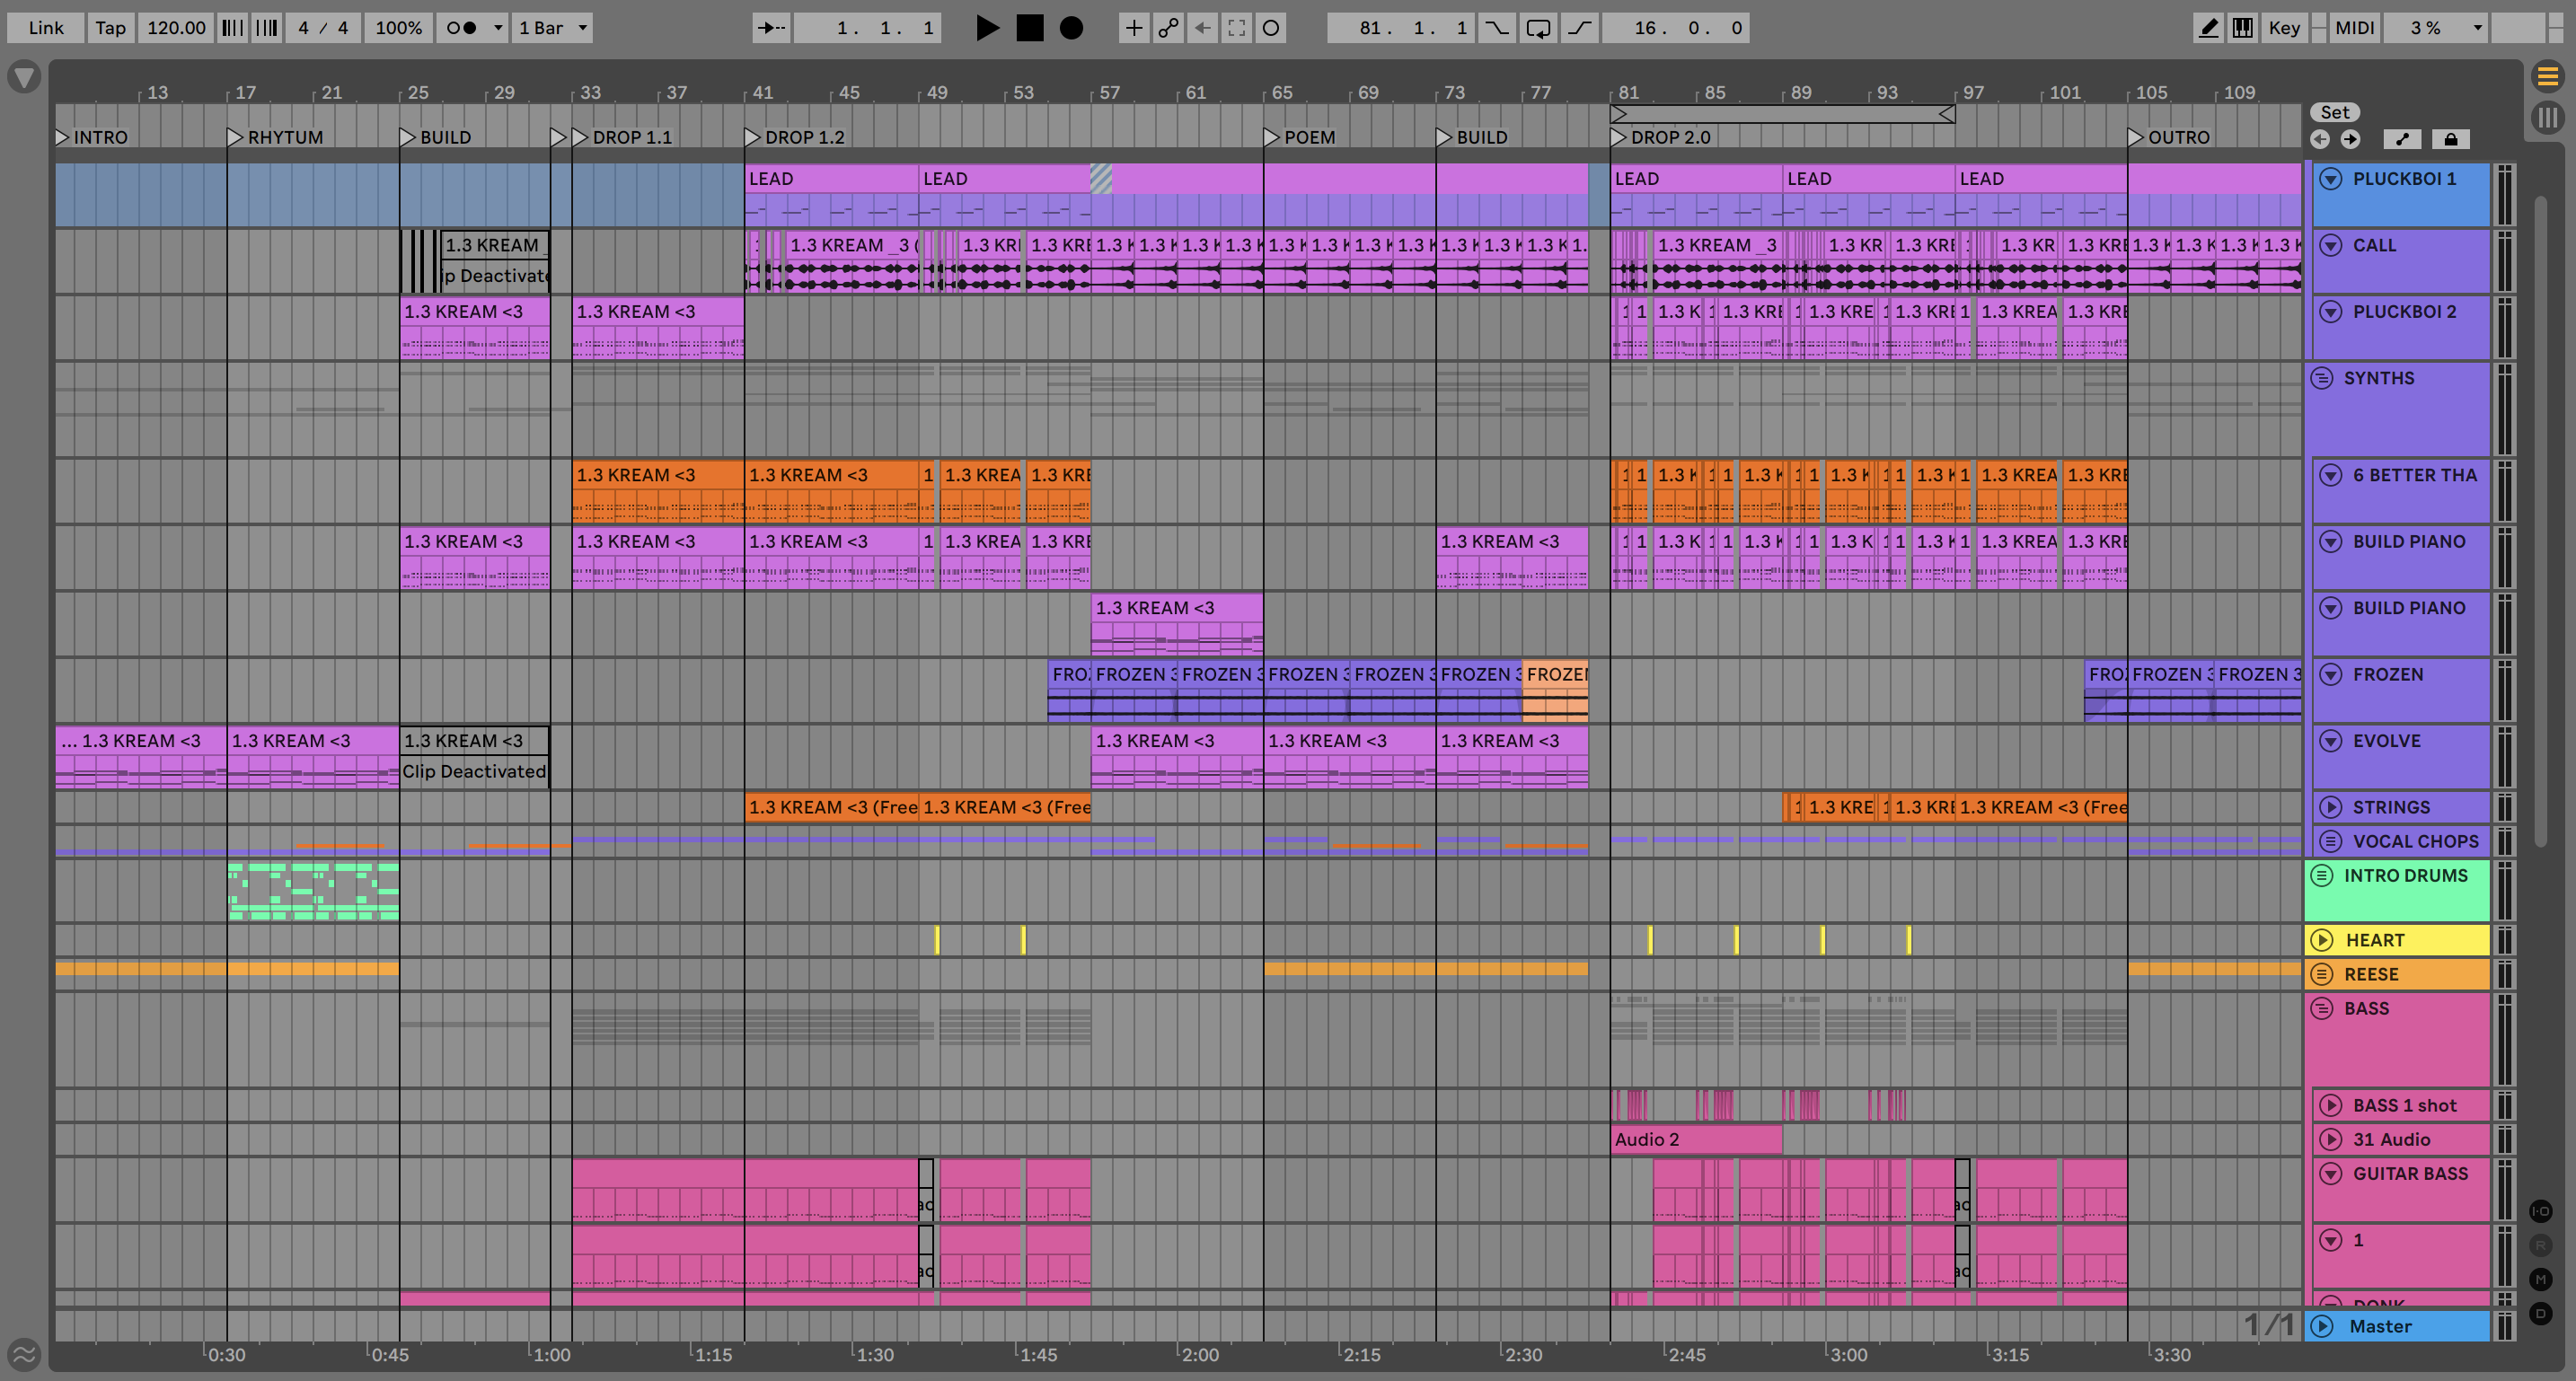
Task: Fold the PLUCKBOI 2 track
Action: click(x=2331, y=312)
